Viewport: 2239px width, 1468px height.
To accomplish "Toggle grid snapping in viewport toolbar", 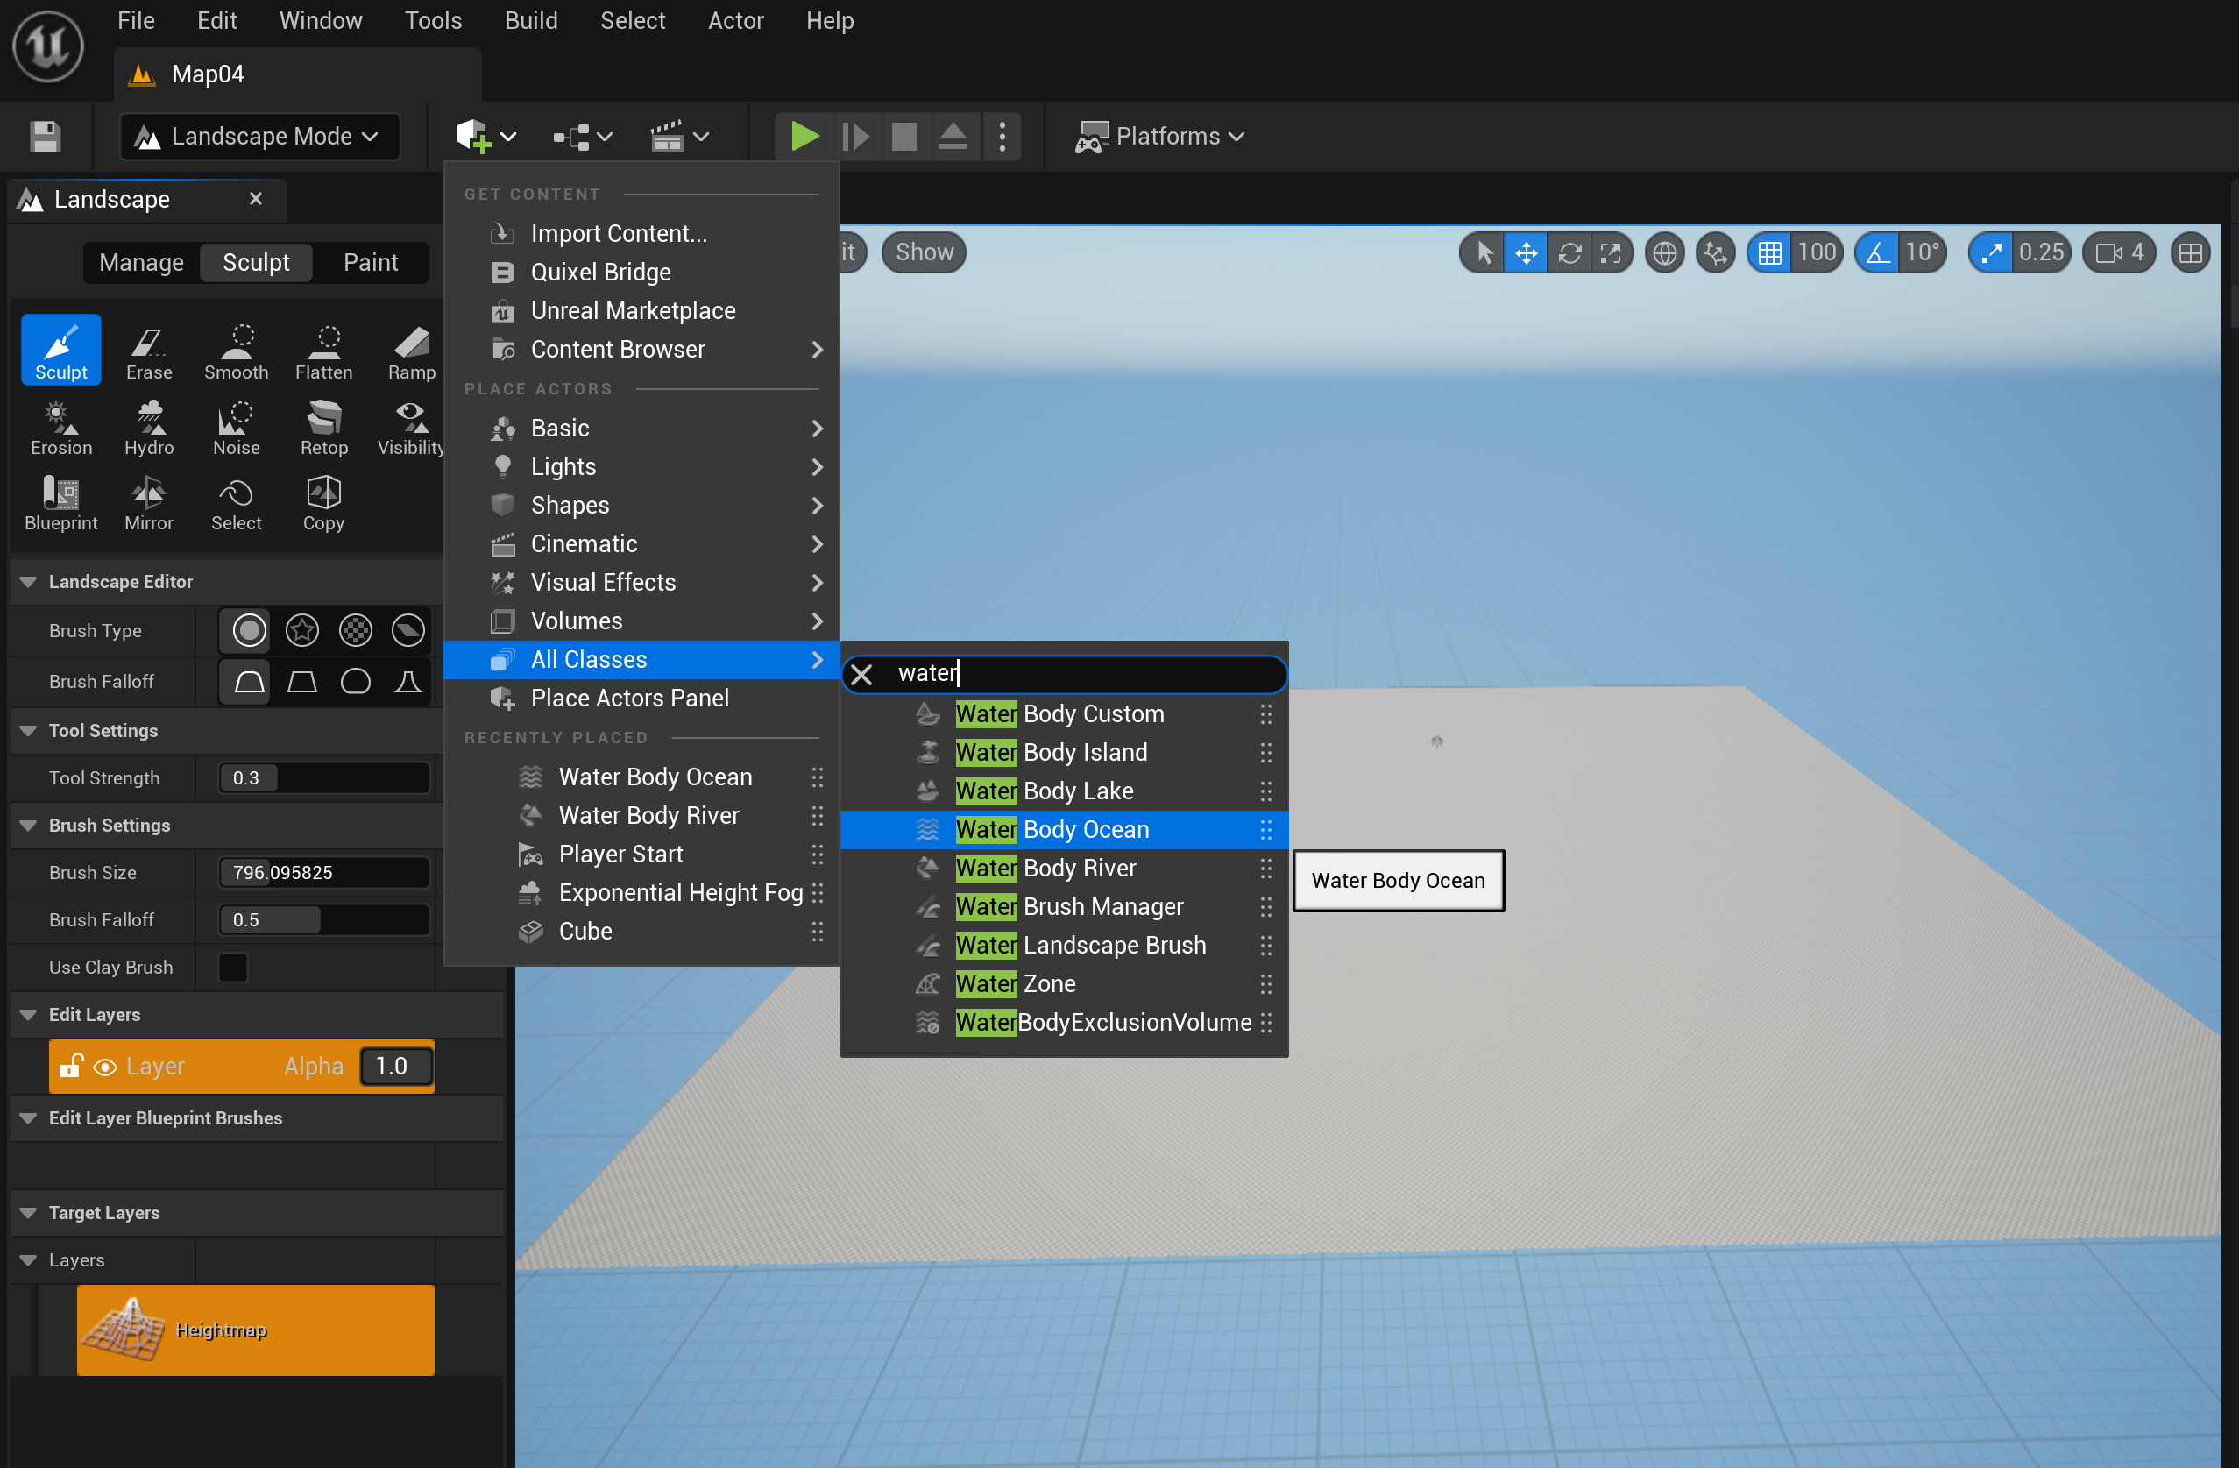I will point(1769,252).
